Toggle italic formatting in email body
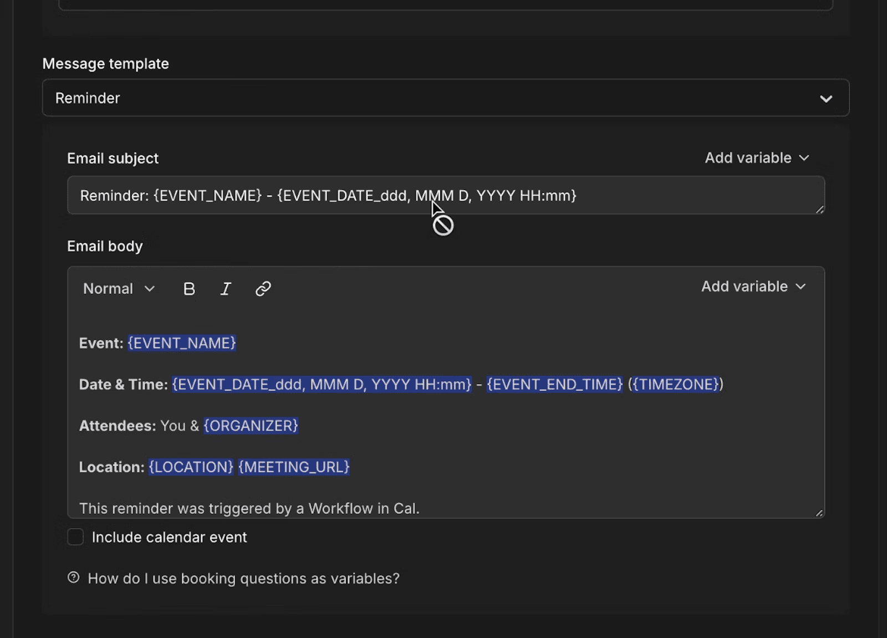This screenshot has width=887, height=638. pyautogui.click(x=226, y=289)
